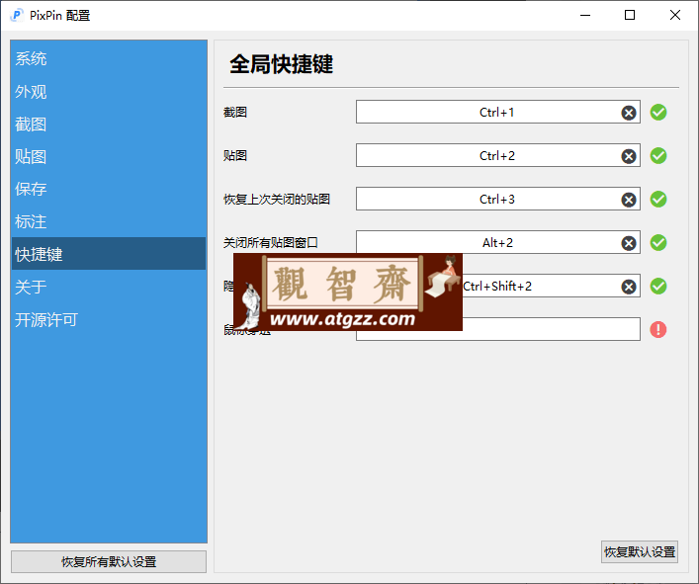Open the 标注 settings page

[x=109, y=221]
